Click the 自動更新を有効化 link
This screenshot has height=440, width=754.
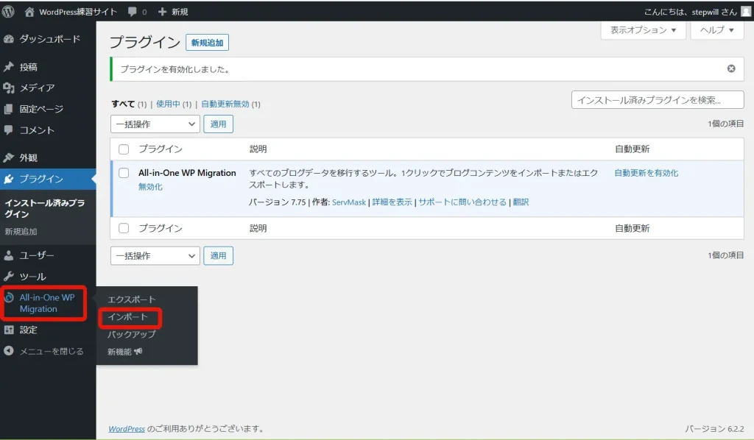point(646,173)
